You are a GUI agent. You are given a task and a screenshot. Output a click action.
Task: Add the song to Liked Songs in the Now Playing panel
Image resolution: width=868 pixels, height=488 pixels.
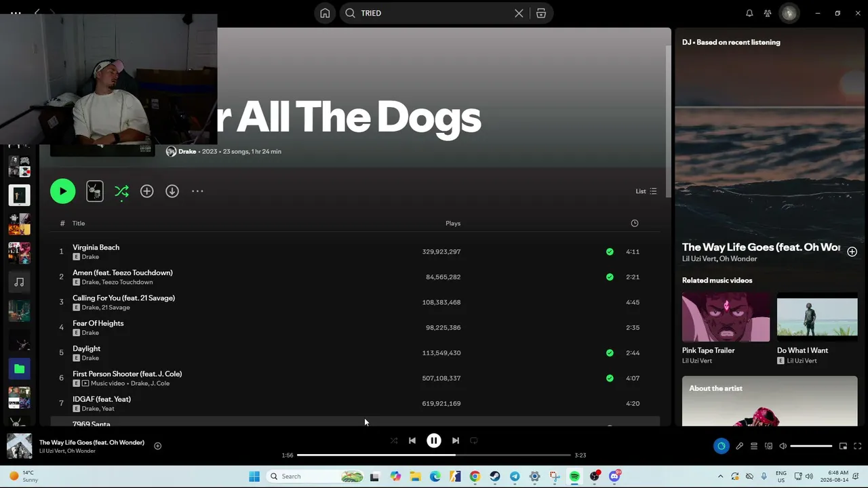point(852,251)
